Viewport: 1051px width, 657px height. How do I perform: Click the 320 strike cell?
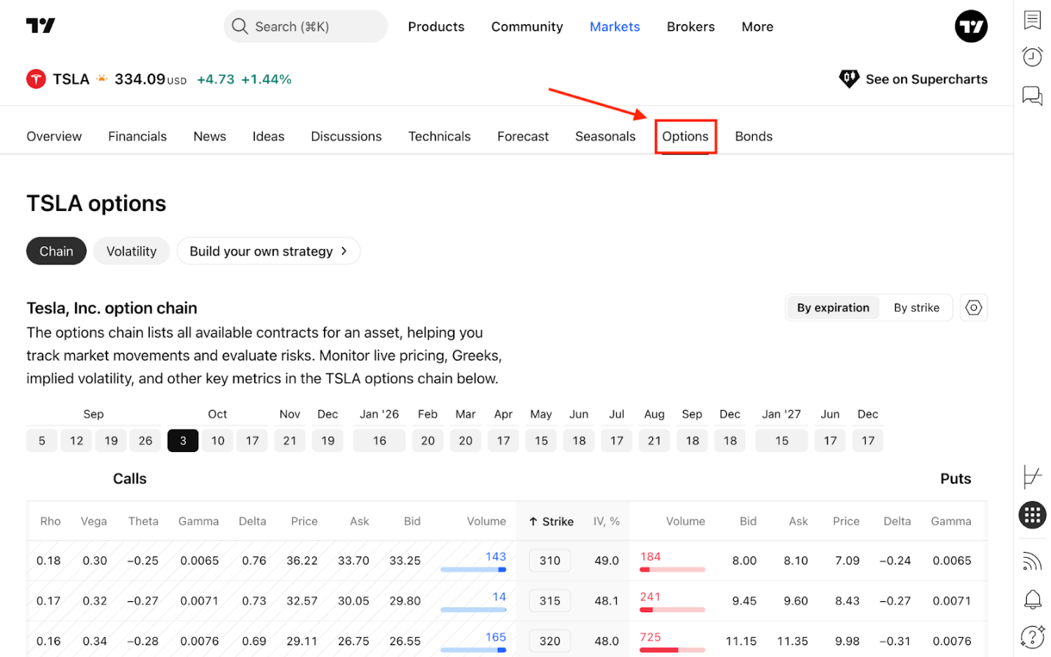[x=550, y=641]
